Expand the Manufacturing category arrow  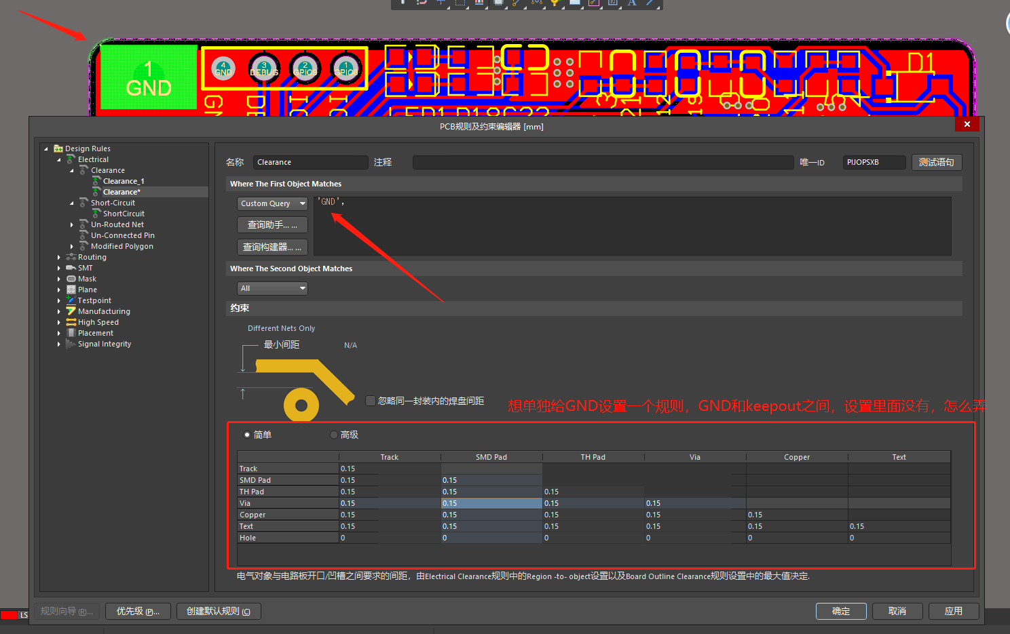59,311
